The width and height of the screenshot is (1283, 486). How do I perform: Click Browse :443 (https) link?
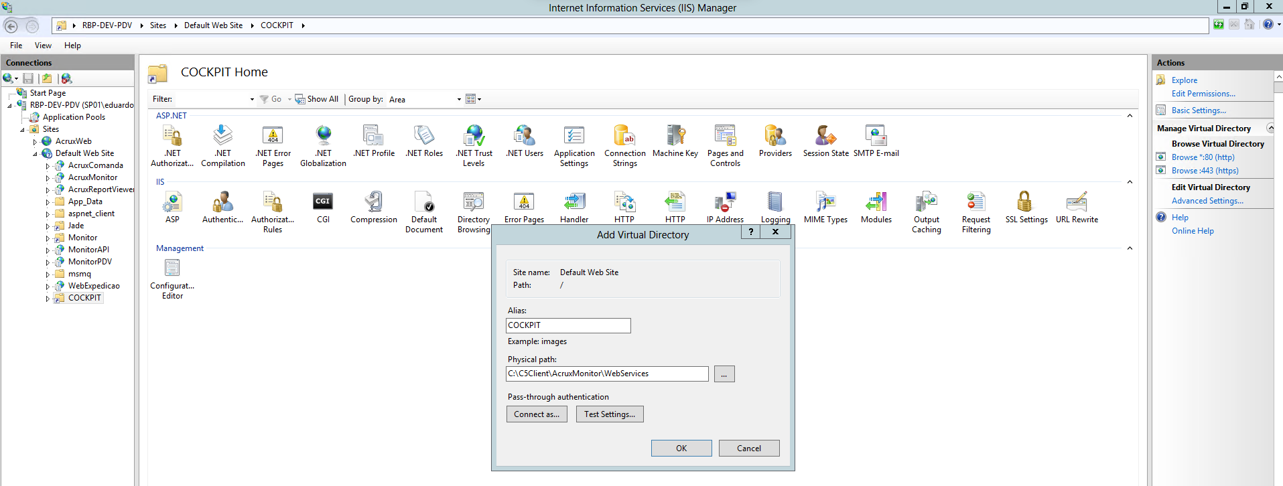pyautogui.click(x=1205, y=171)
